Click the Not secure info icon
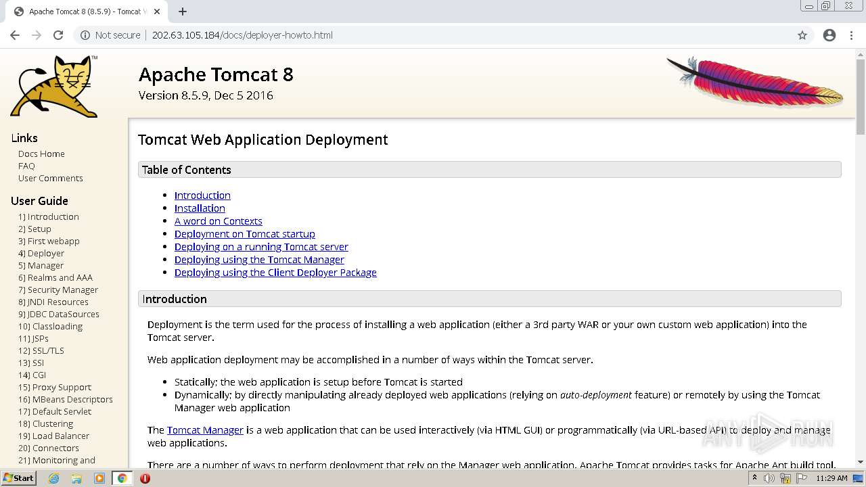 click(x=85, y=35)
